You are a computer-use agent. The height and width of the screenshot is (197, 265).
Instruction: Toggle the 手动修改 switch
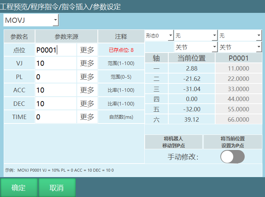click(232, 157)
